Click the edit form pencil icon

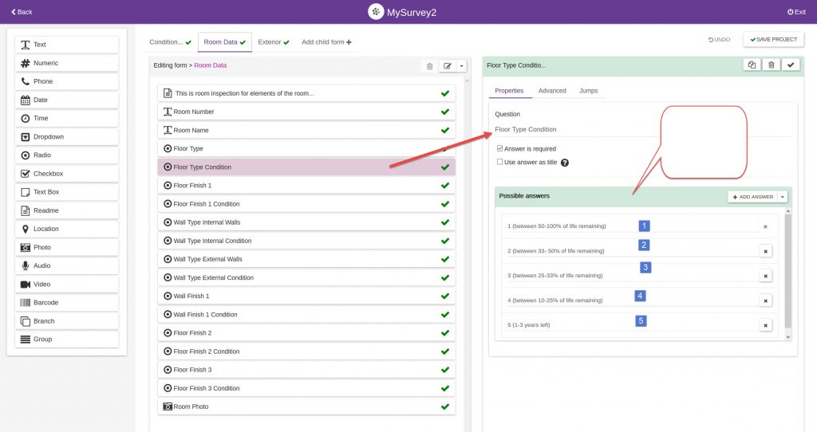coord(448,66)
